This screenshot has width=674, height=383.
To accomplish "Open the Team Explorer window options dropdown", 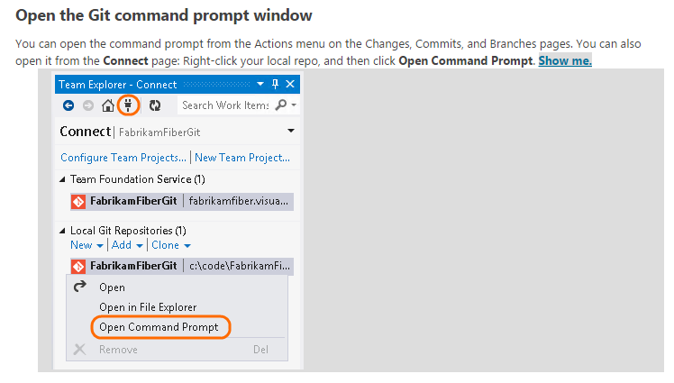I will 260,84.
